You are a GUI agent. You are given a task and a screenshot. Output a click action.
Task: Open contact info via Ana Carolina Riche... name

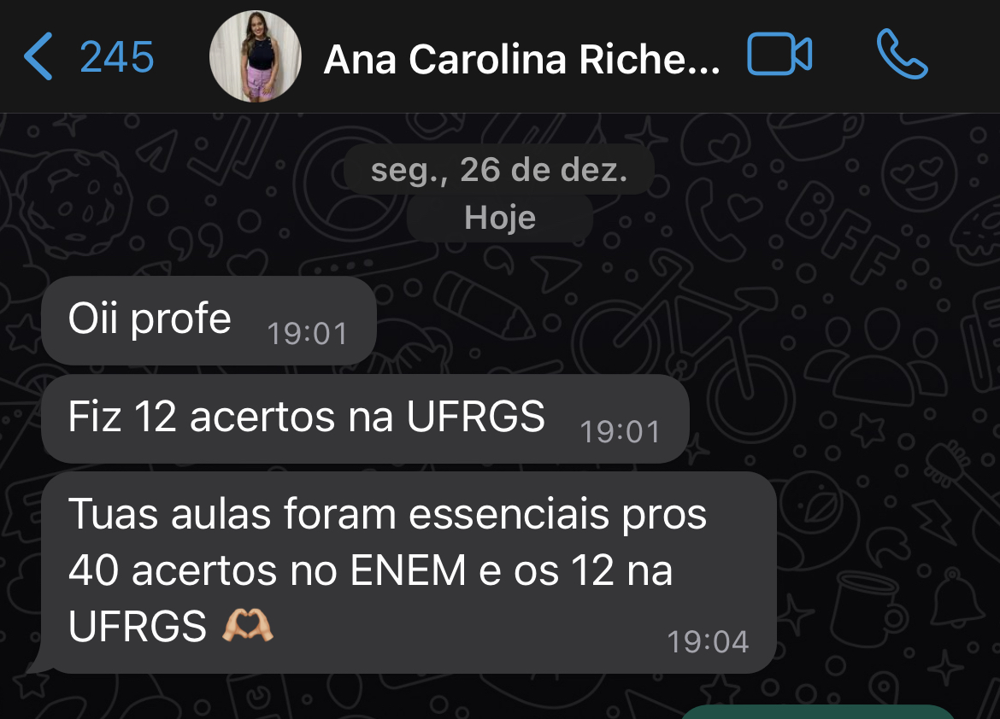click(x=521, y=59)
